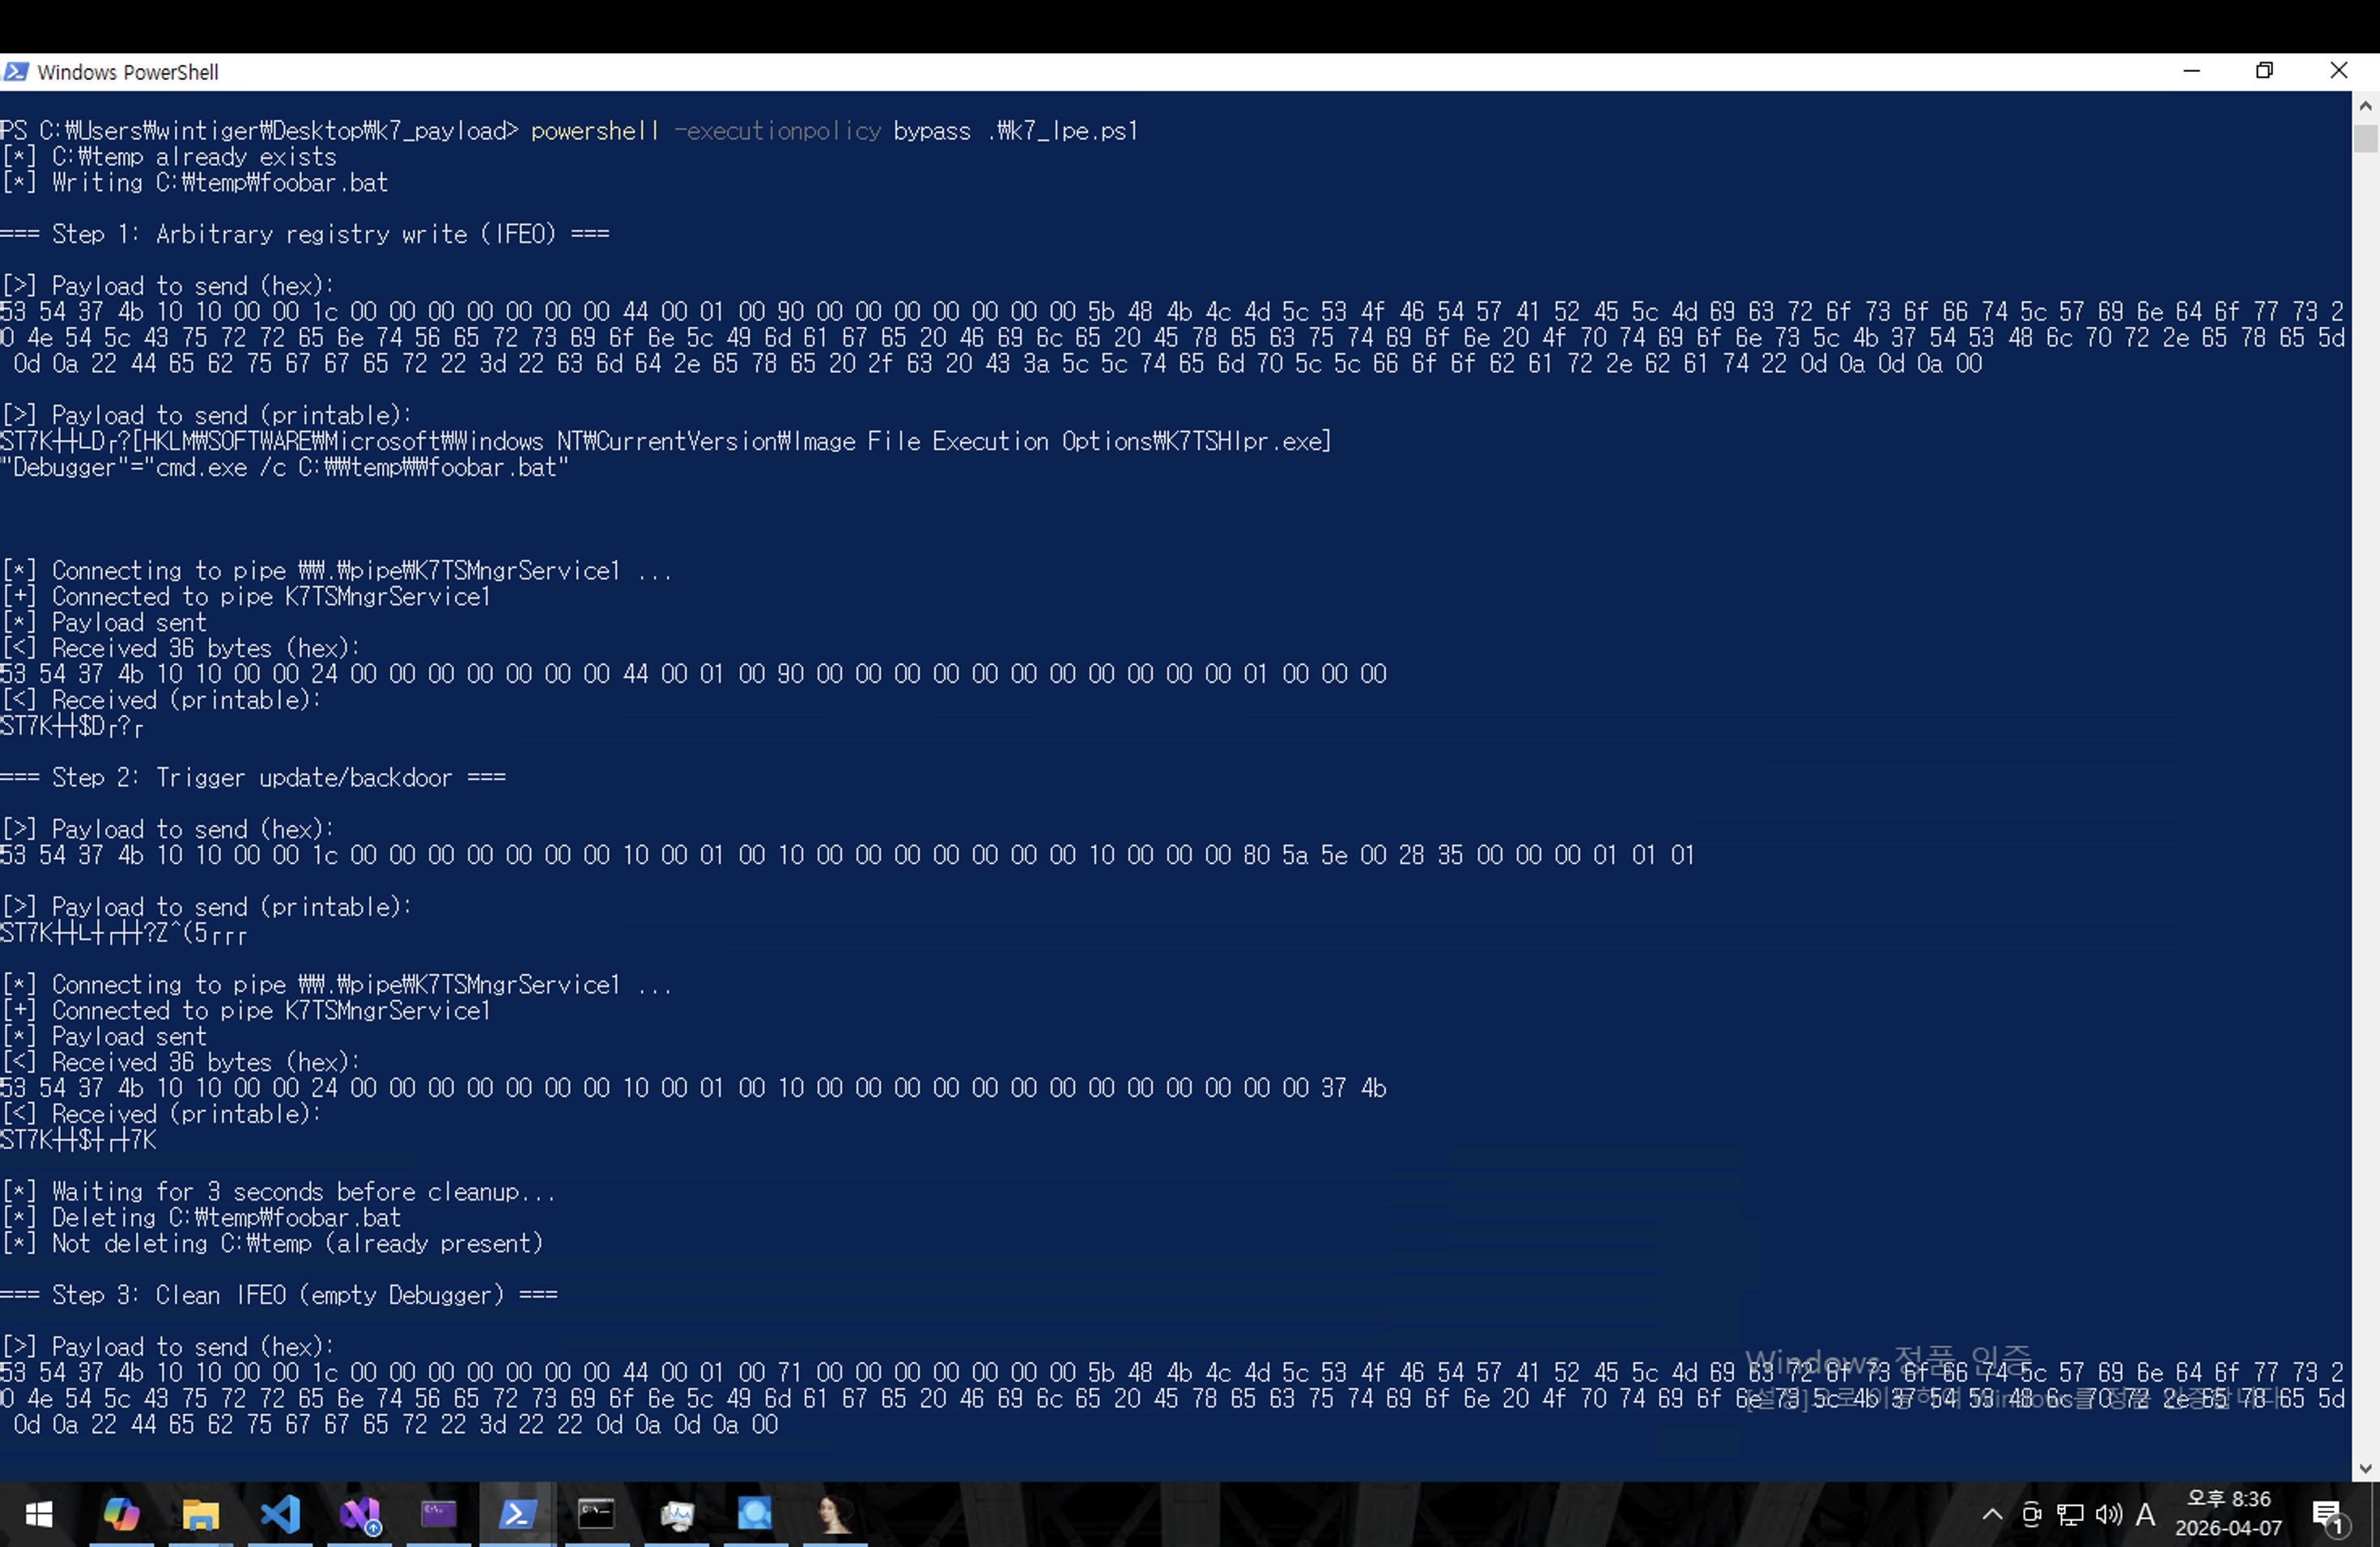2380x1547 pixels.
Task: Switch to Visual Studio Code
Action: [x=280, y=1515]
